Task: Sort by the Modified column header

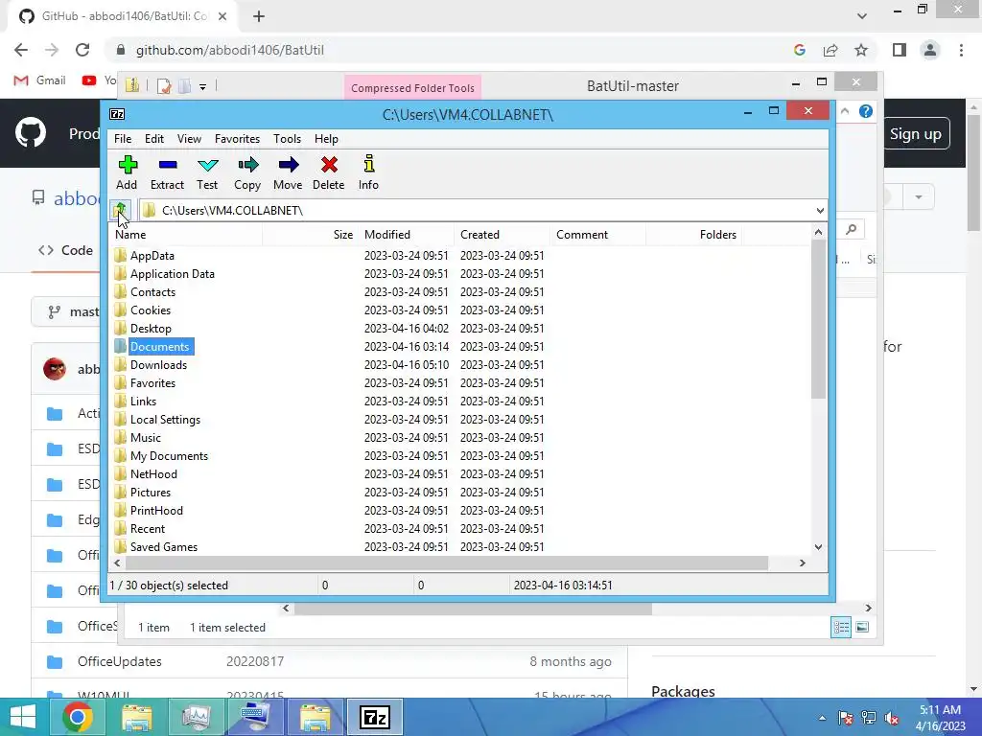Action: click(407, 235)
